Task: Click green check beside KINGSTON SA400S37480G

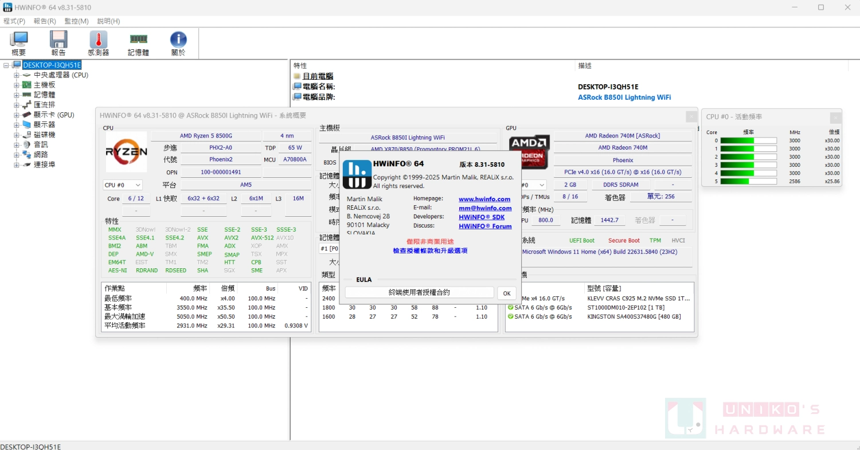Action: tap(510, 316)
